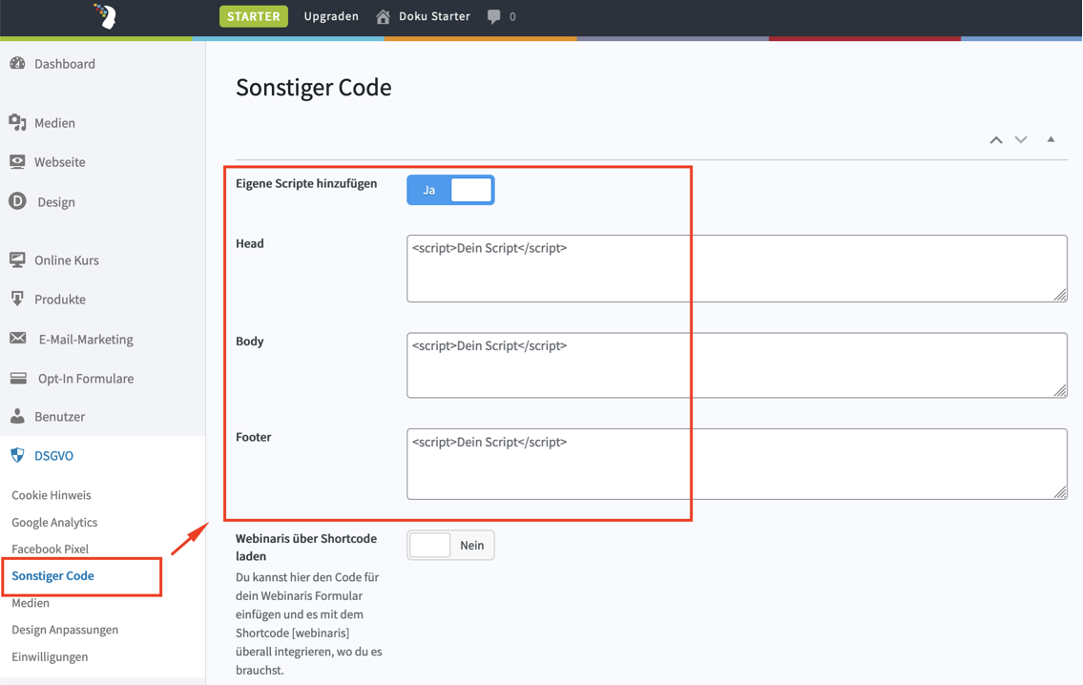This screenshot has width=1083, height=685.
Task: Click the down chevron panel arrow
Action: (x=1021, y=140)
